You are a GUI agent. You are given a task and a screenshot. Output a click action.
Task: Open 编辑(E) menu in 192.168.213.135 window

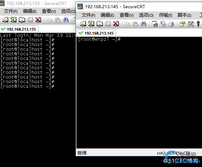[x=30, y=11]
